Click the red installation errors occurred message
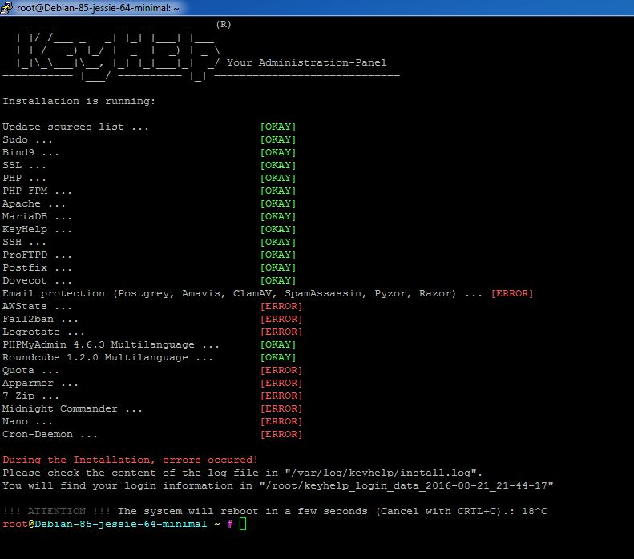This screenshot has height=559, width=634. tap(130, 460)
